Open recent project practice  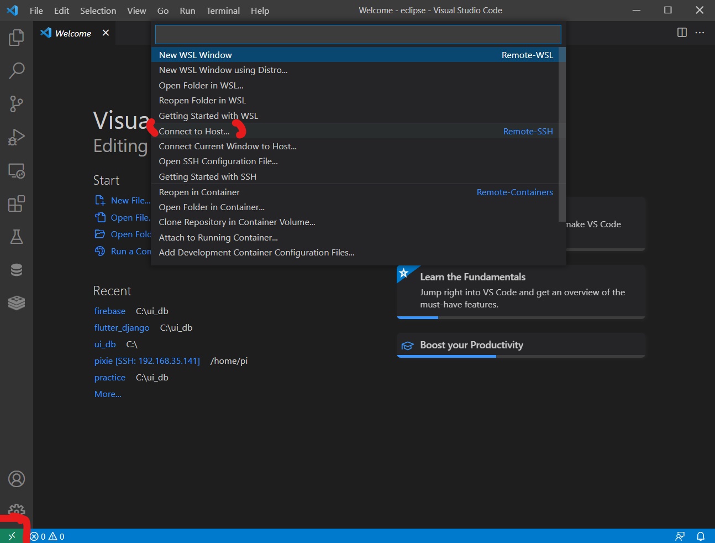[110, 377]
